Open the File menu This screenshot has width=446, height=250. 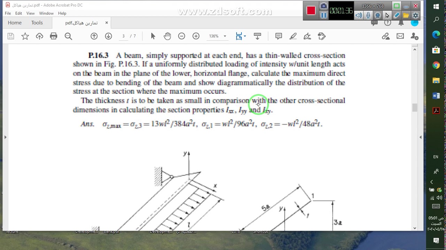8,13
